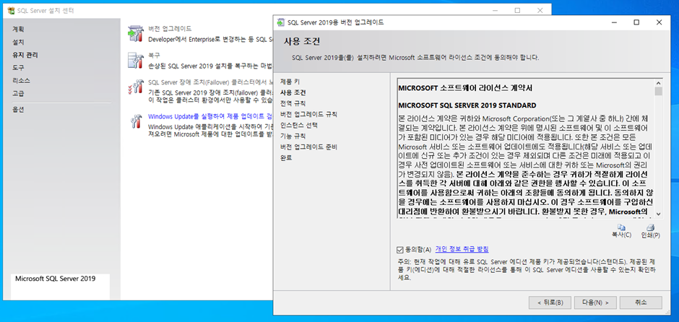
Task: Click the Windows Update tools icon
Action: coord(136,121)
